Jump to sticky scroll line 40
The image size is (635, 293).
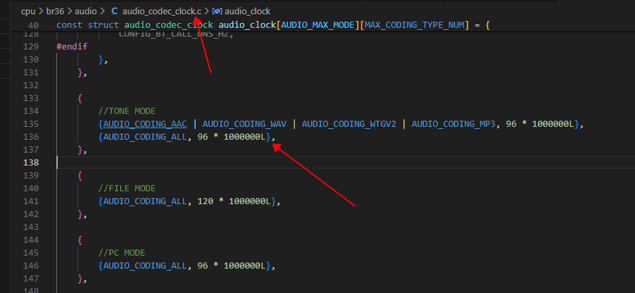tap(33, 26)
